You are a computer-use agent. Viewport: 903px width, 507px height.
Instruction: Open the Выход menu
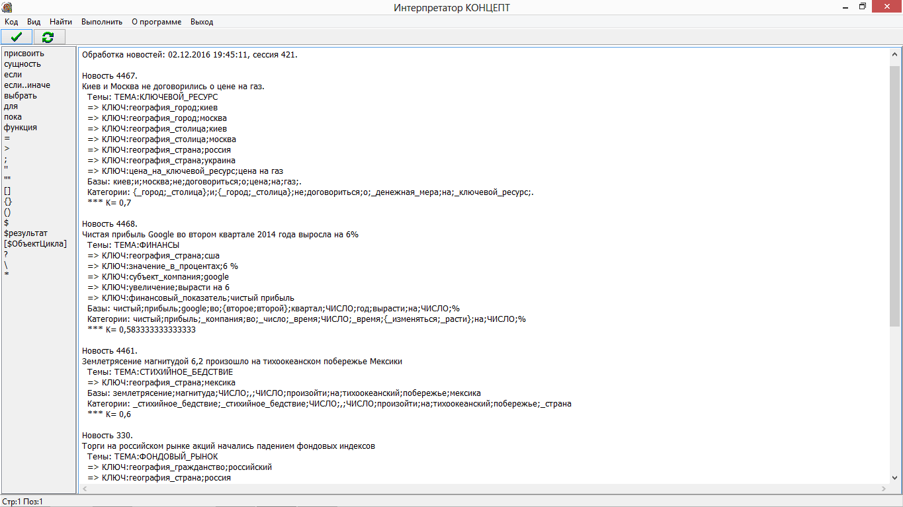pyautogui.click(x=202, y=22)
